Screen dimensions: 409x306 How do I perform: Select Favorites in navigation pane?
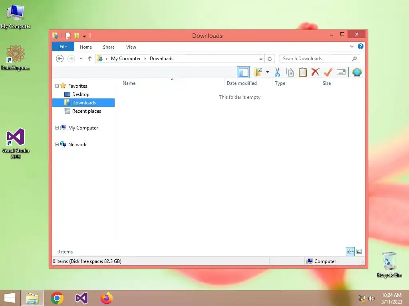pyautogui.click(x=77, y=86)
